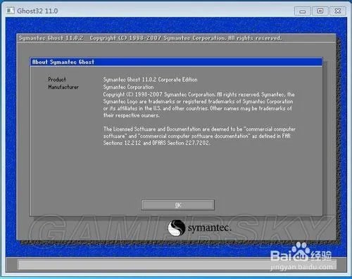
Task: Close the Ghost32 11.0 window
Action: 338,11
